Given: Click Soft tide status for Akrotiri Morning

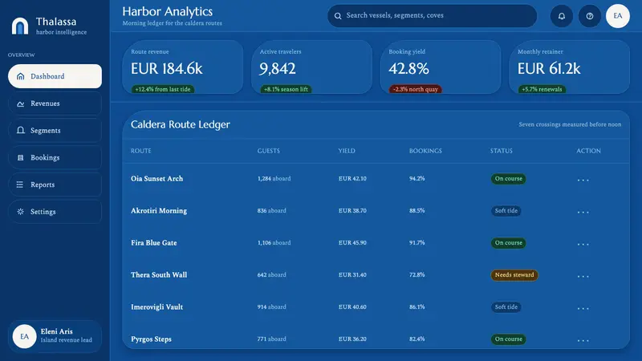Looking at the screenshot, I should [506, 211].
